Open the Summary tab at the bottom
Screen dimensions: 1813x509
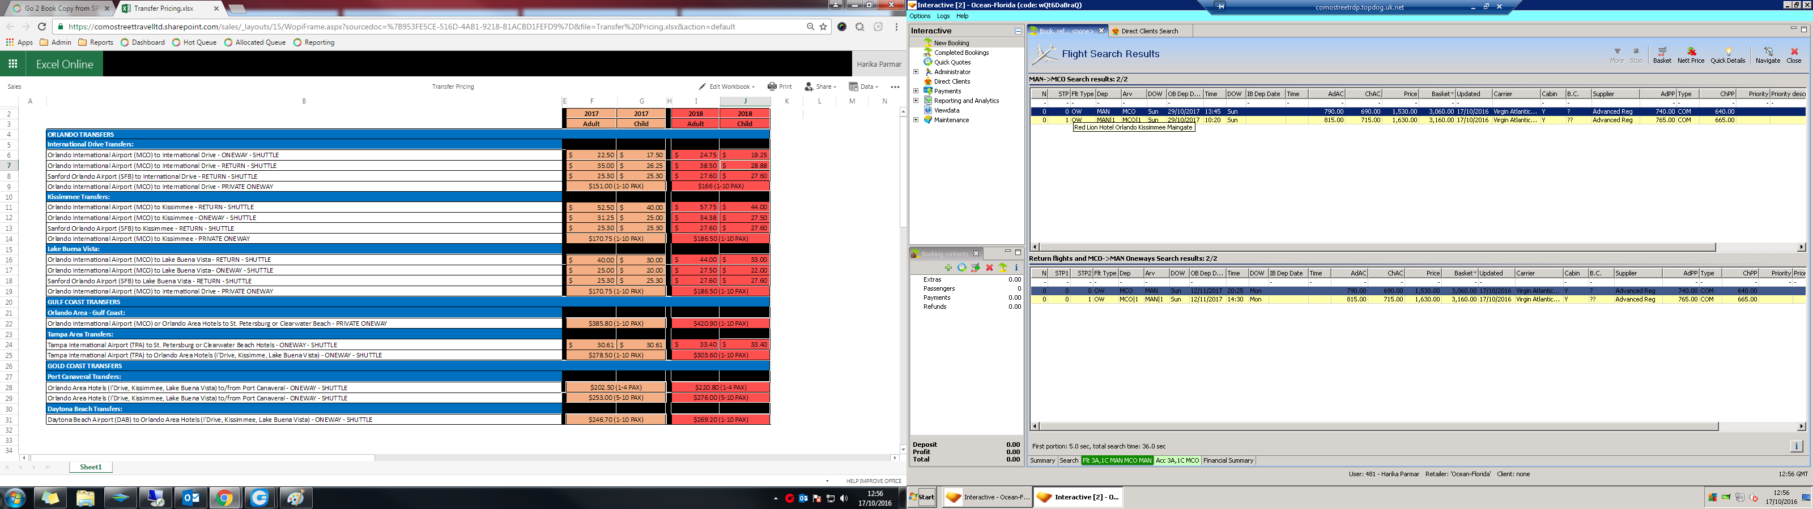[x=1042, y=460]
